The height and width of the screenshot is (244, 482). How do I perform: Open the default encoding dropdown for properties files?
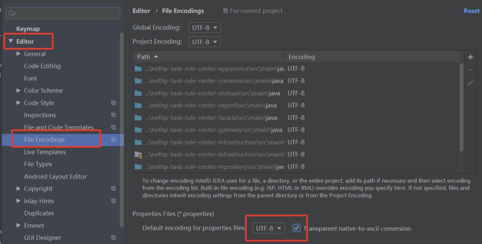point(267,228)
